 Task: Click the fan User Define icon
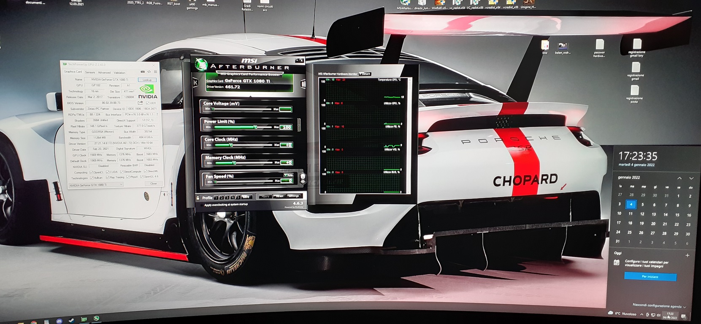(303, 178)
